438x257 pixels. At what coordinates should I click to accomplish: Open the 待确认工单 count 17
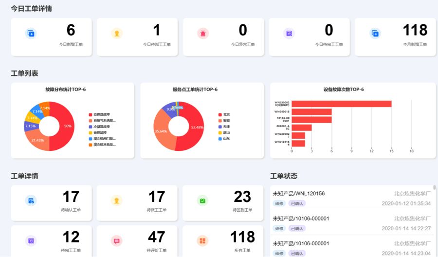pyautogui.click(x=71, y=197)
